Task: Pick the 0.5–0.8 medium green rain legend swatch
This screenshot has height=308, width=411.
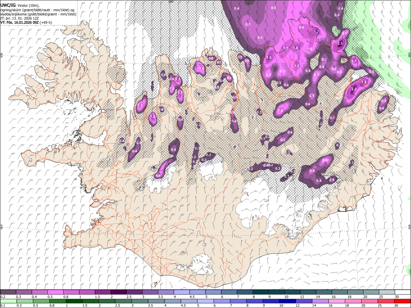Action: 41,301
